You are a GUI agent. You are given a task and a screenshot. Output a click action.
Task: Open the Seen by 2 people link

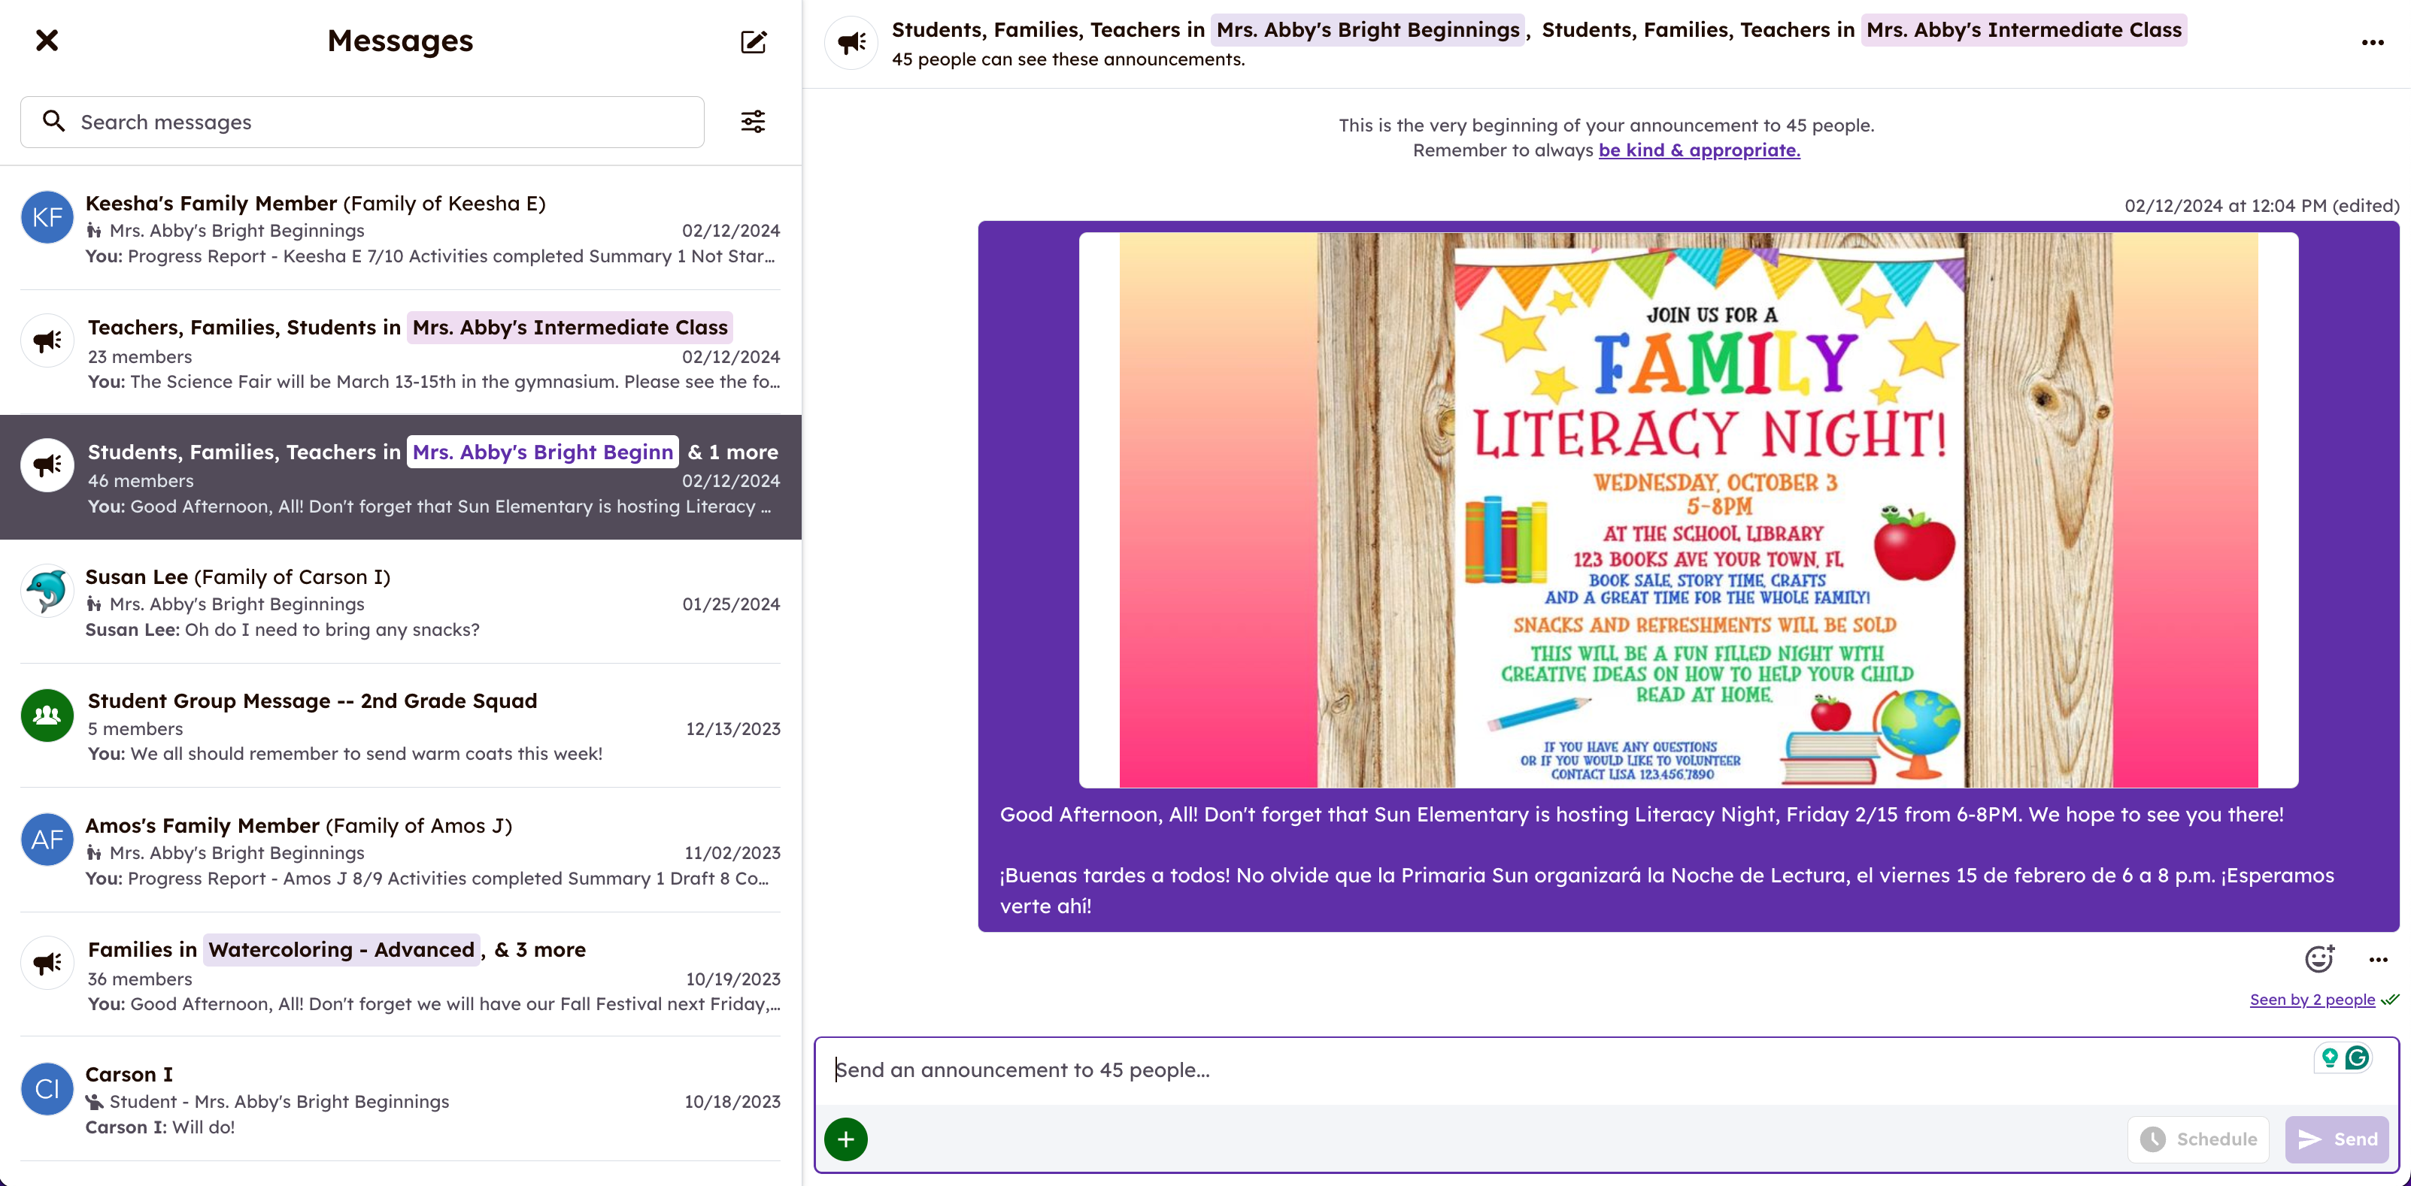click(2312, 1000)
